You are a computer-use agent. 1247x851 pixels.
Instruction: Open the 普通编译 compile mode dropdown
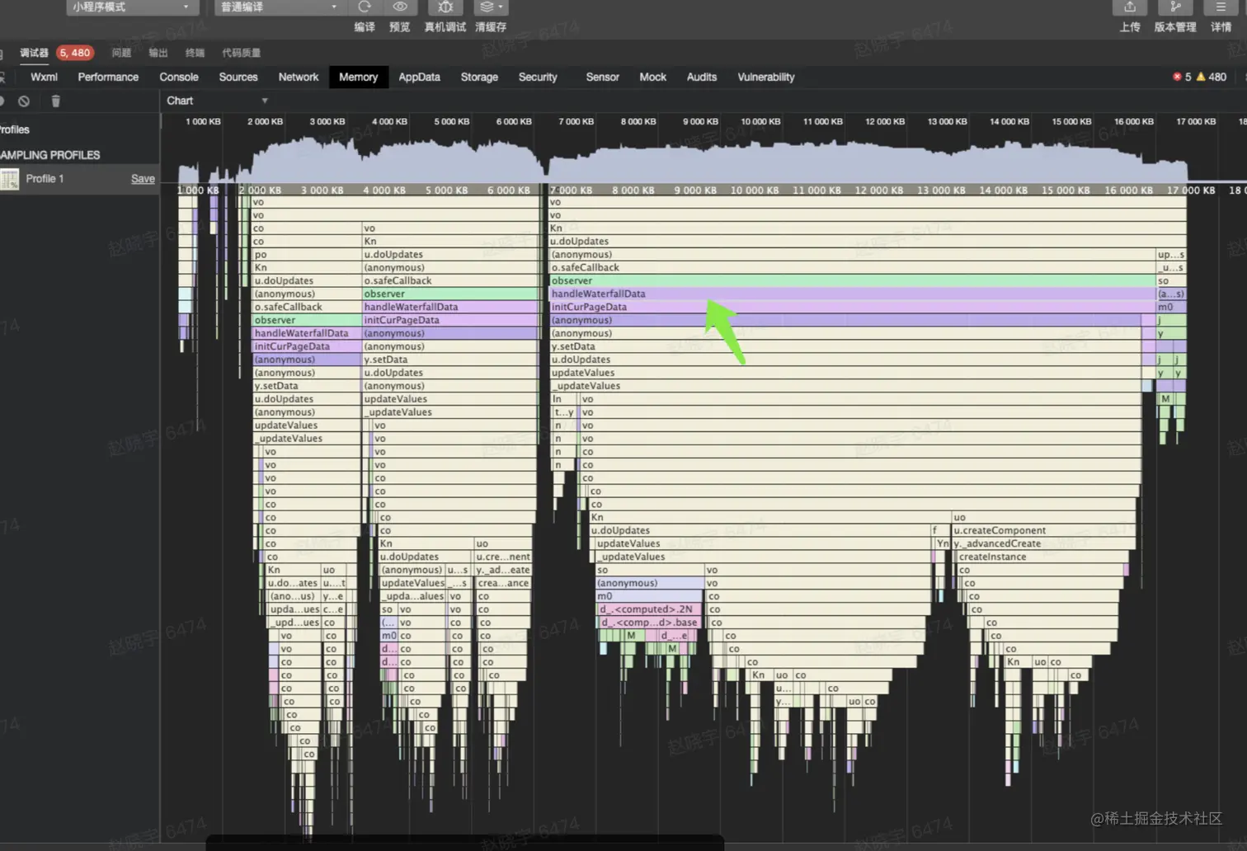coord(279,7)
